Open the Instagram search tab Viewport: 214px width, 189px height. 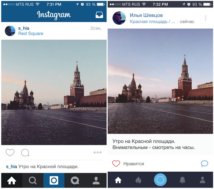tap(33, 180)
